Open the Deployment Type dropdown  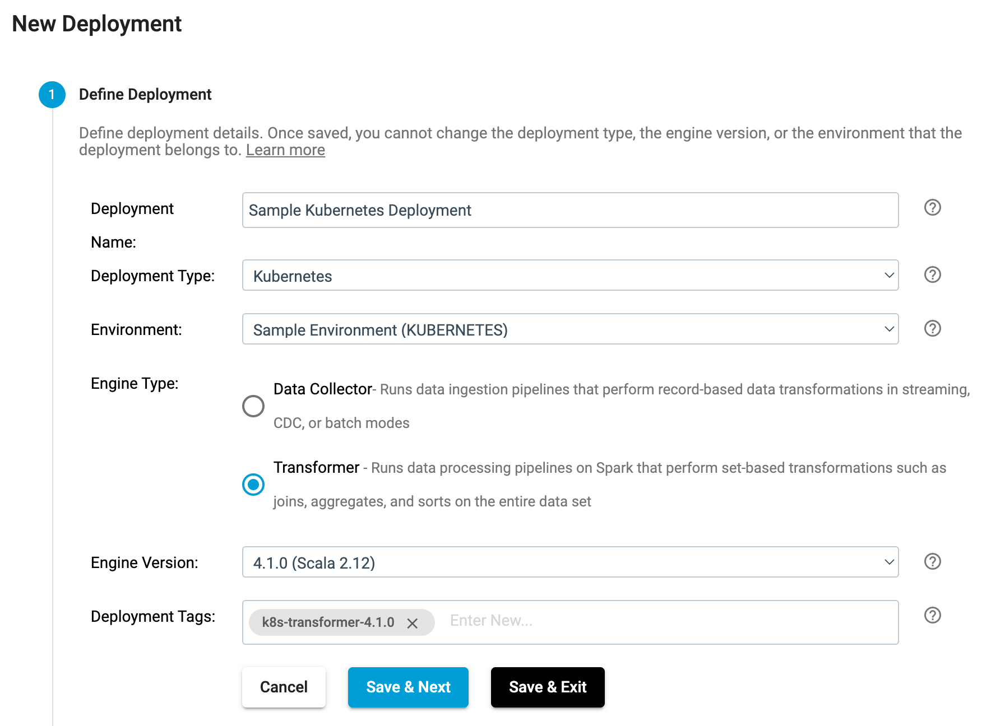[570, 275]
